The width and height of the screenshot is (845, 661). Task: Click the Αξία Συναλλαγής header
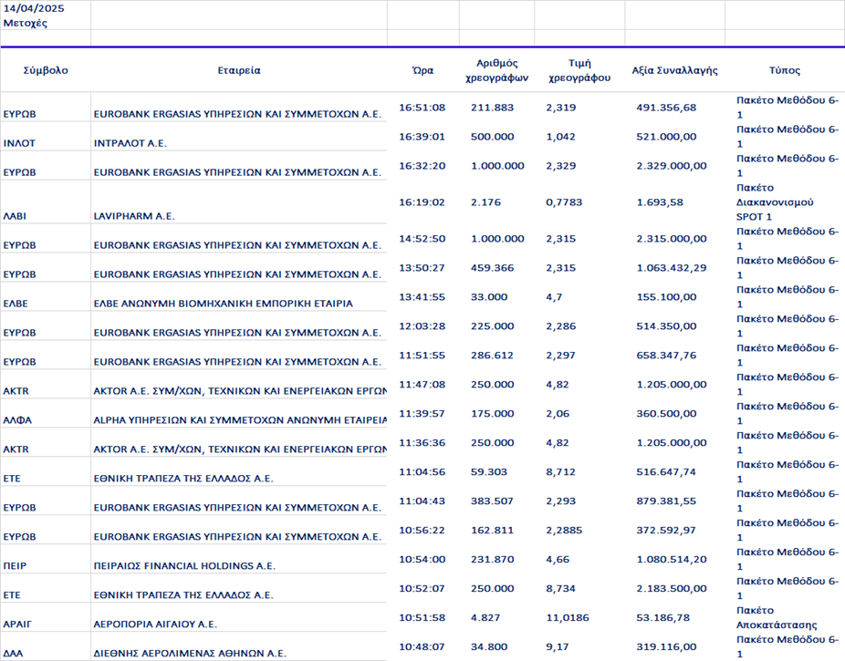click(x=674, y=70)
